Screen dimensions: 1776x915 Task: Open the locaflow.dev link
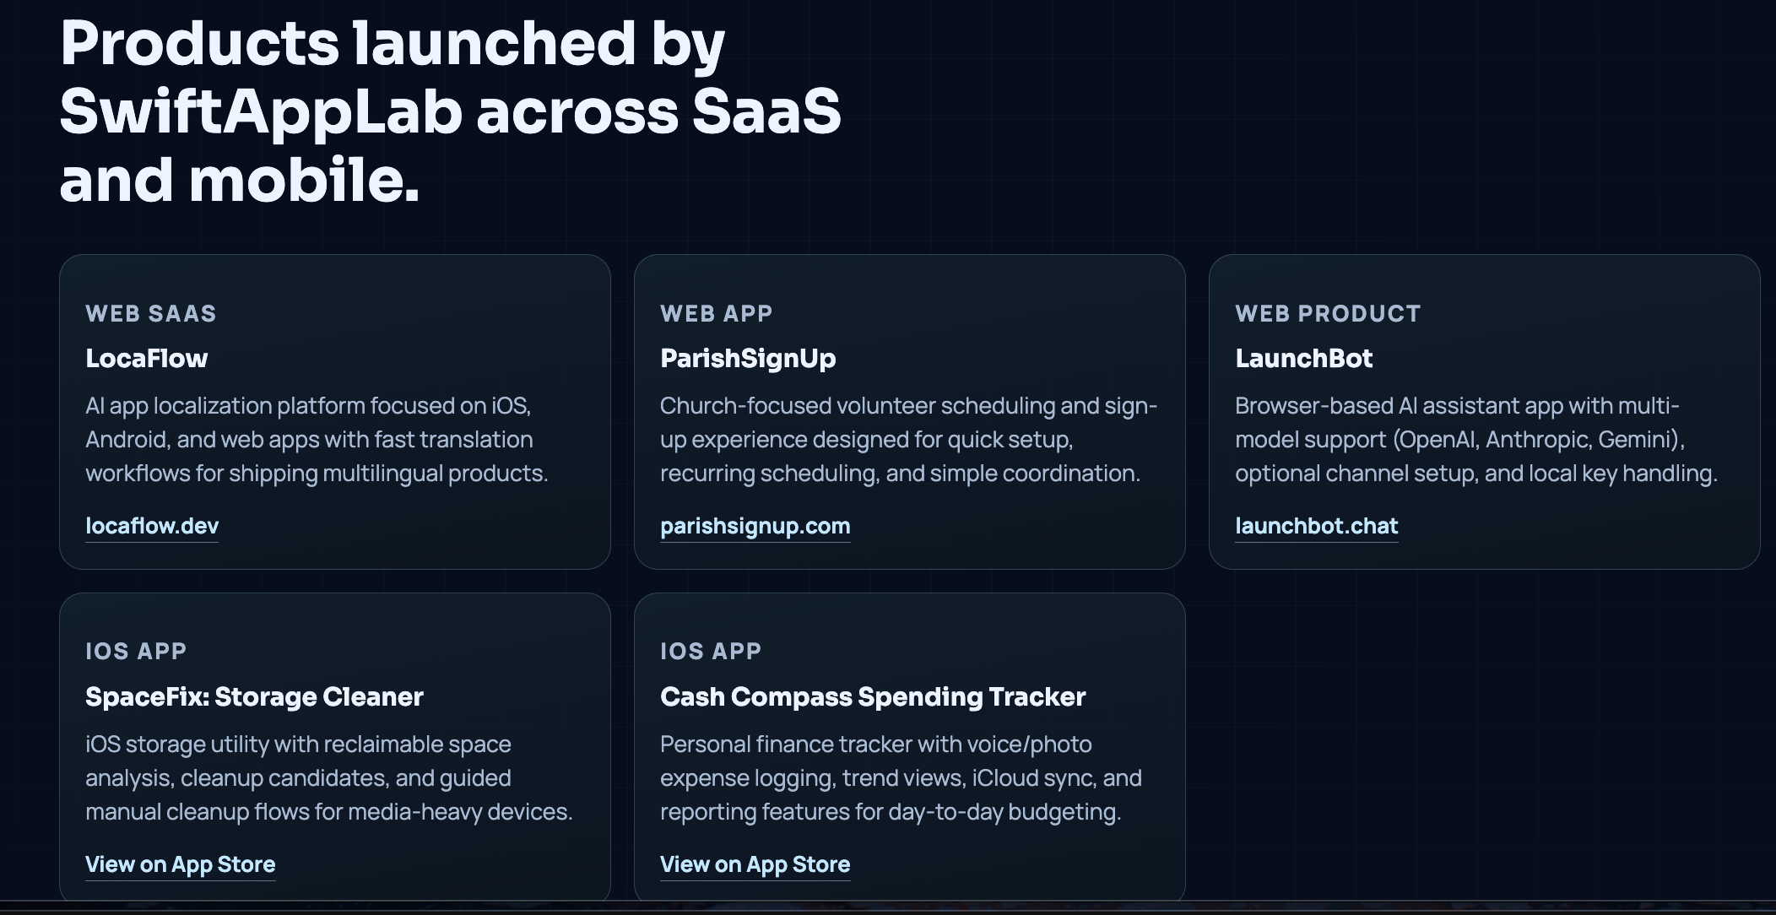point(151,525)
